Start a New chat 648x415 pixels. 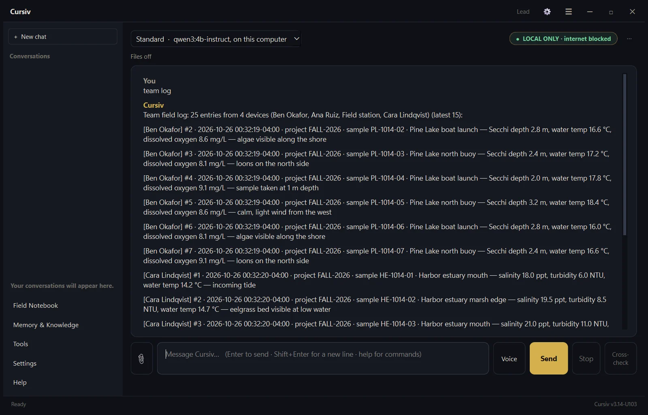click(63, 36)
